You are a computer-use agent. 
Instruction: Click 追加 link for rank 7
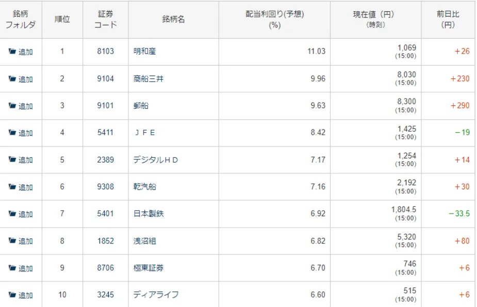tap(26, 214)
